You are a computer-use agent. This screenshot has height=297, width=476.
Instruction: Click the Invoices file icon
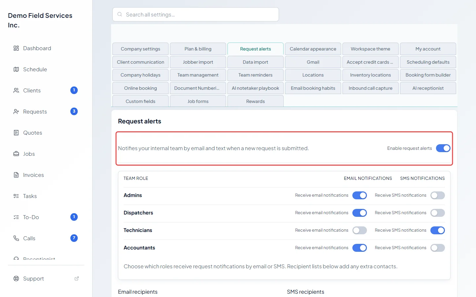(x=16, y=175)
